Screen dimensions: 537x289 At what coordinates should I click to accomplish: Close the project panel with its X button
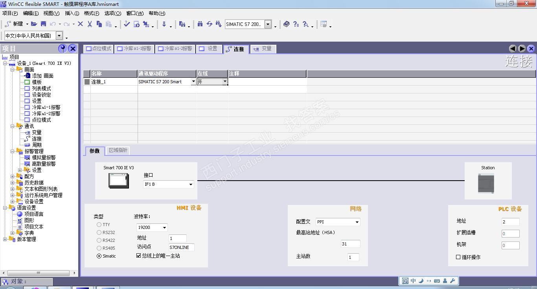(x=73, y=48)
